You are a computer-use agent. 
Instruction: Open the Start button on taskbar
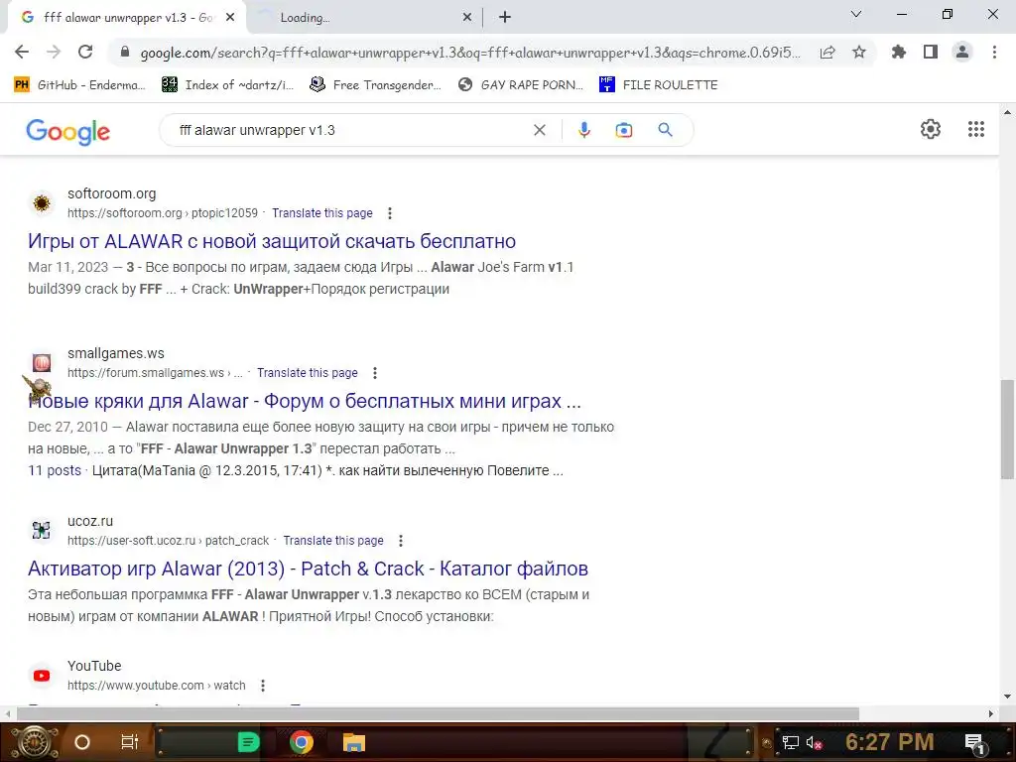(35, 742)
